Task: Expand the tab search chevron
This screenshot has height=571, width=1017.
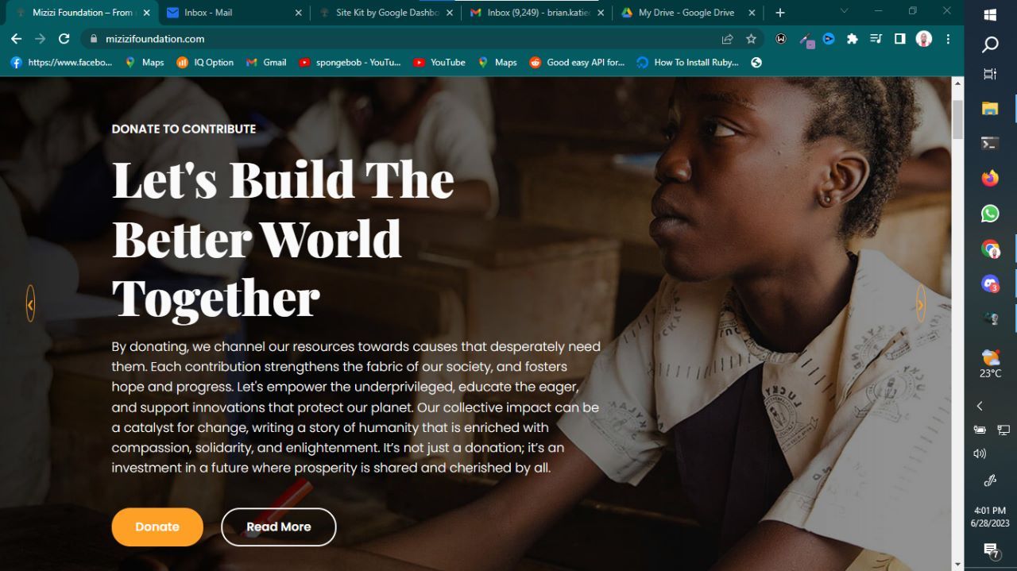Action: coord(844,11)
